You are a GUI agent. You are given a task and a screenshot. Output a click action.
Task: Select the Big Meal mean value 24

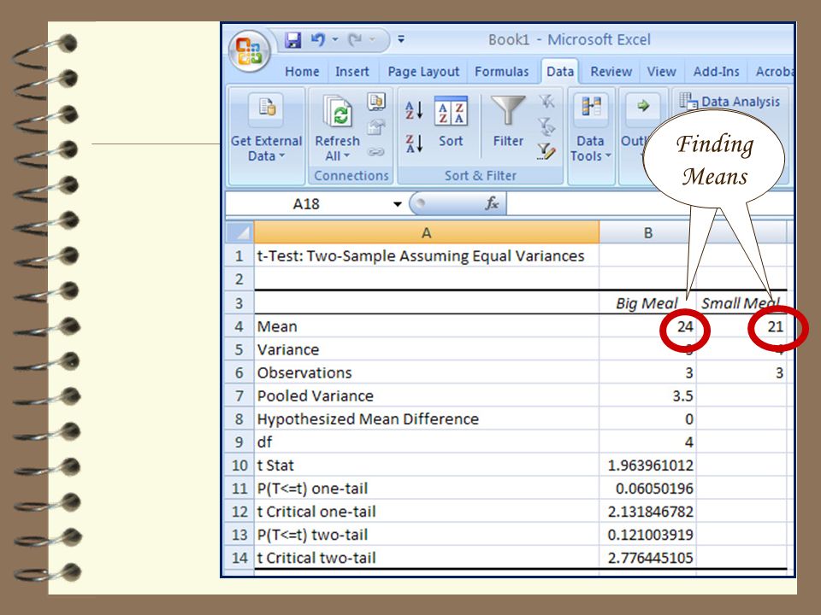[647, 326]
